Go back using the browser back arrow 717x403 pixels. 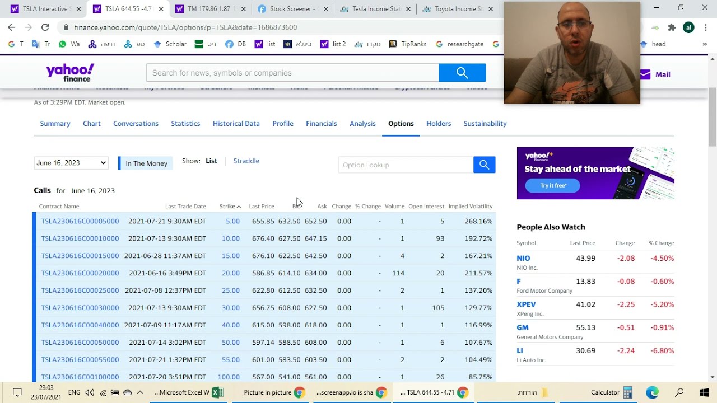pyautogui.click(x=11, y=27)
